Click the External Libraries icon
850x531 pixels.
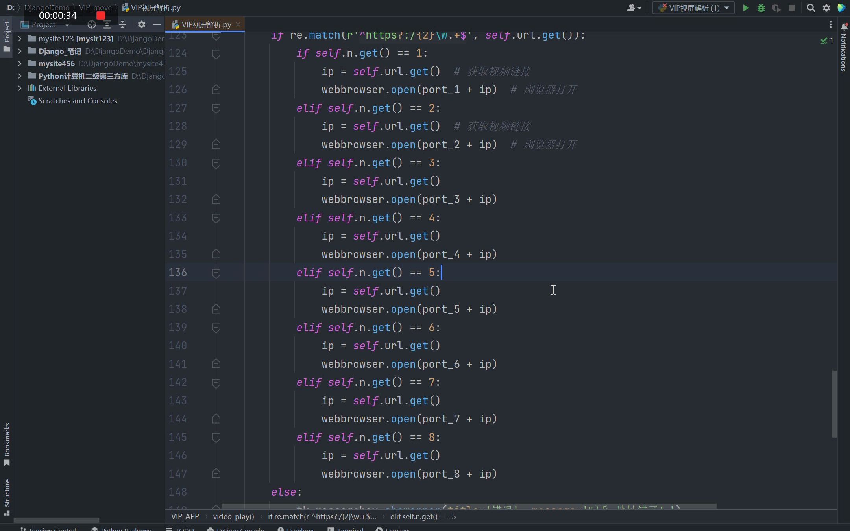pyautogui.click(x=31, y=88)
